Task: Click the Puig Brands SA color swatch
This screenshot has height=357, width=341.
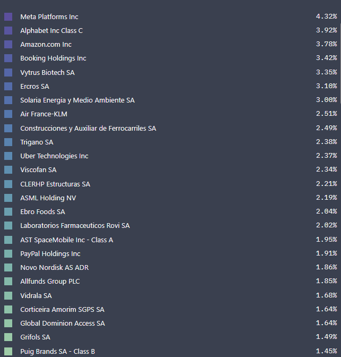Action: pyautogui.click(x=8, y=352)
